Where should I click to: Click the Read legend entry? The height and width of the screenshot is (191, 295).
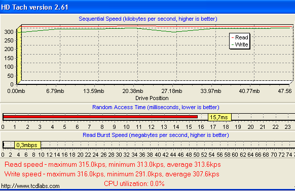coord(240,37)
